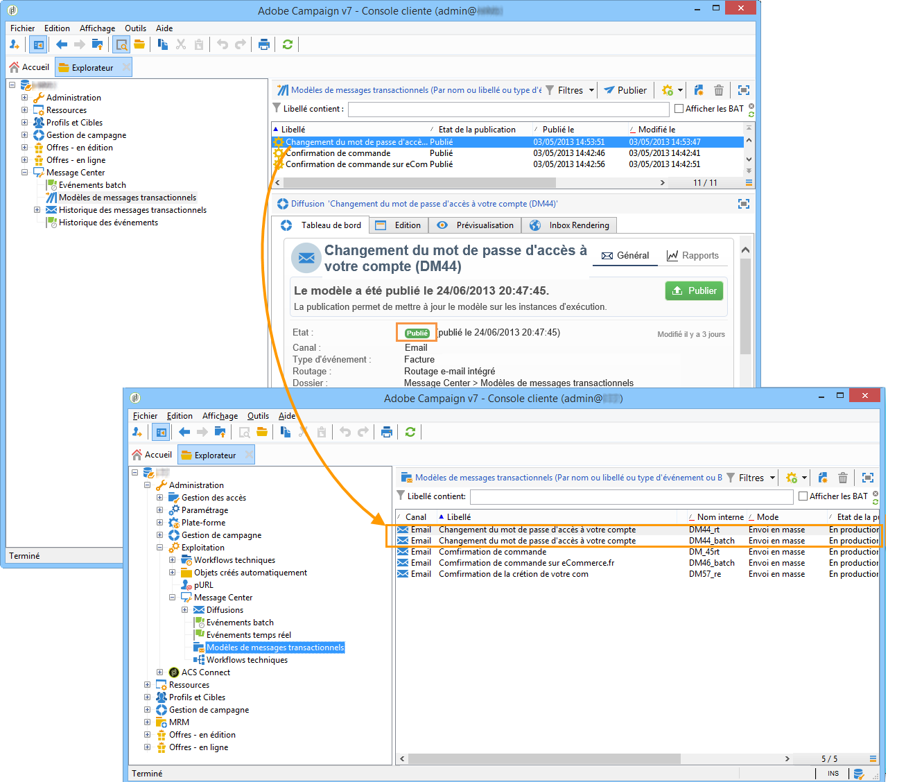Click the user connection icon in front window toolbar
The height and width of the screenshot is (782, 897).
pos(137,432)
